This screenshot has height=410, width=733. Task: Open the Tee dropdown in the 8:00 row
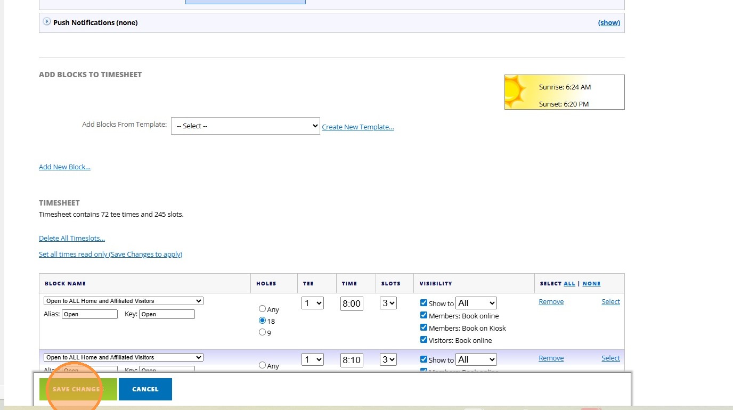[313, 303]
